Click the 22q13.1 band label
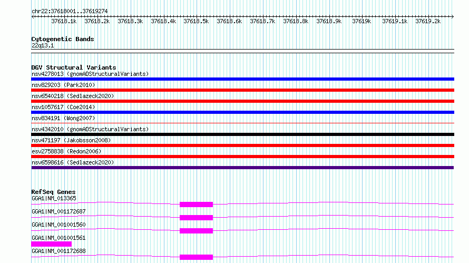Viewport: 469px width, 263px height. pos(43,45)
